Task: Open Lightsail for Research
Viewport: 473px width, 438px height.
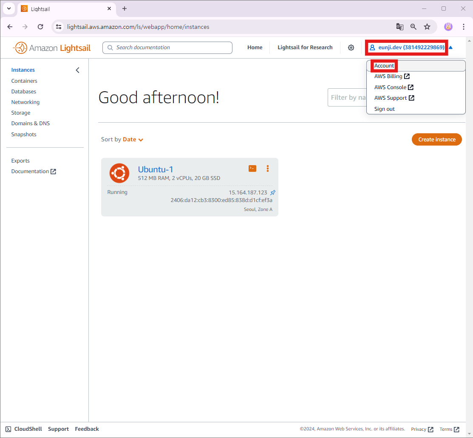Action: [x=305, y=48]
